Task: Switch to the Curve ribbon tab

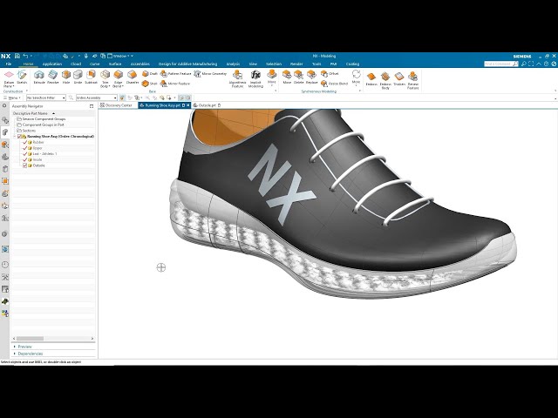Action: [x=95, y=64]
